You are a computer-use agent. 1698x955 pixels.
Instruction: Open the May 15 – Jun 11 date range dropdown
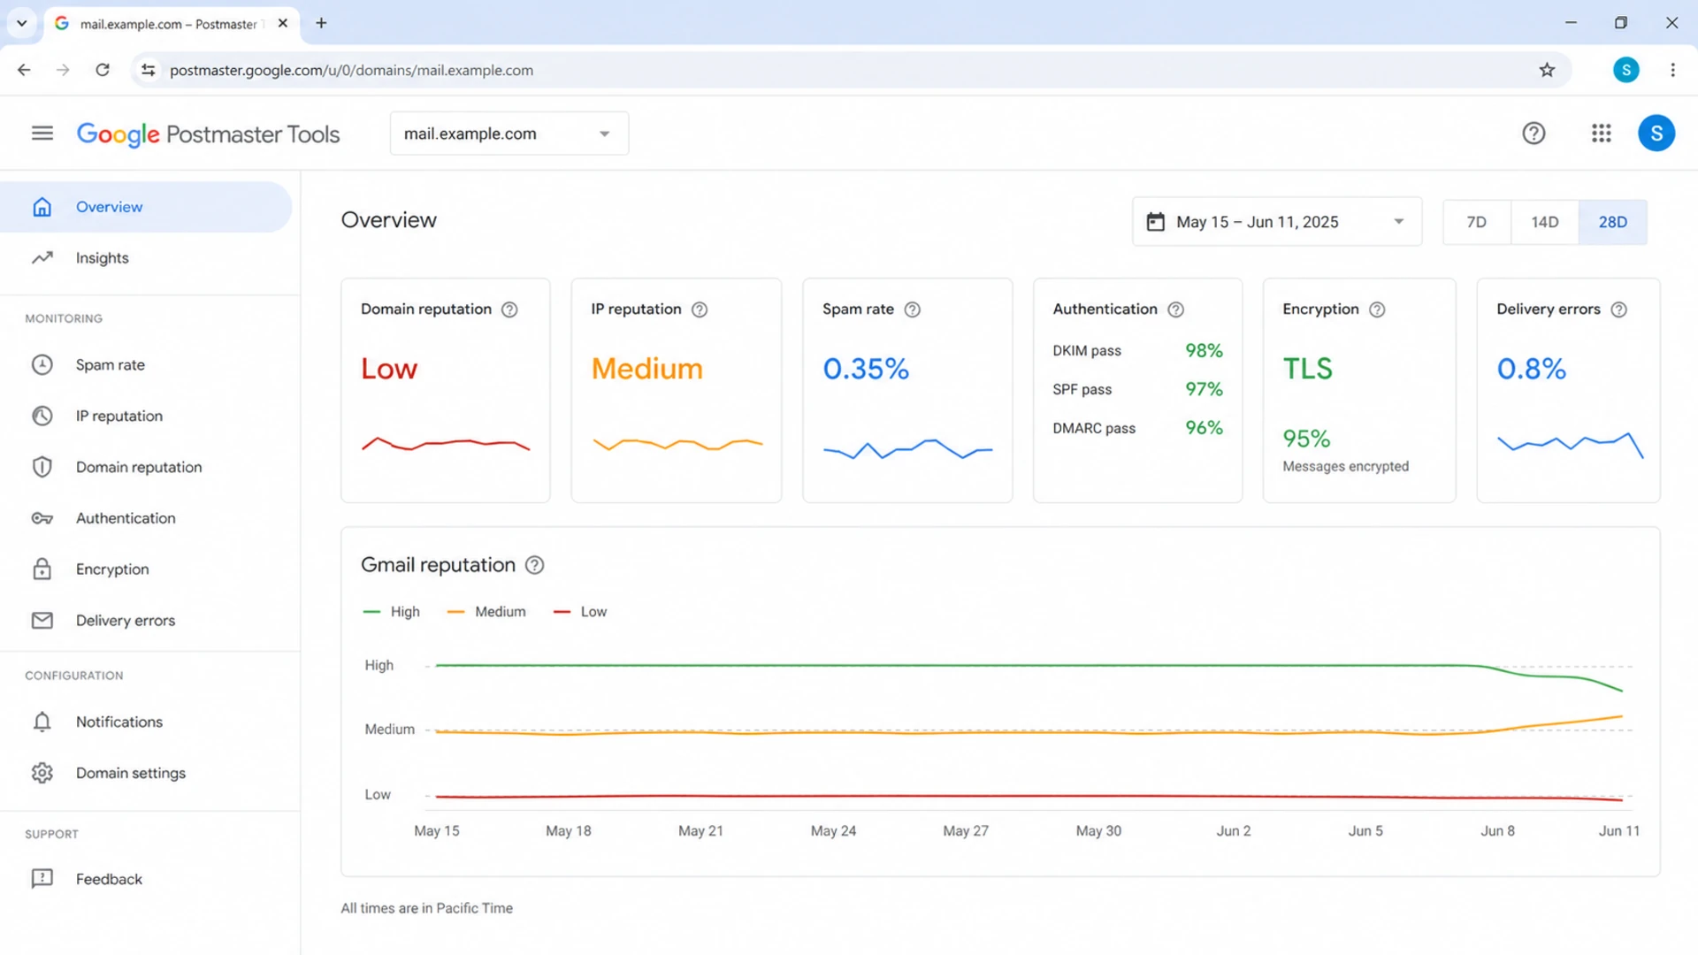(x=1277, y=222)
